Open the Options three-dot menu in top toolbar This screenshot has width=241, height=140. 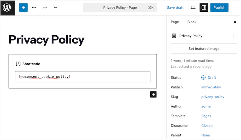(x=235, y=7)
